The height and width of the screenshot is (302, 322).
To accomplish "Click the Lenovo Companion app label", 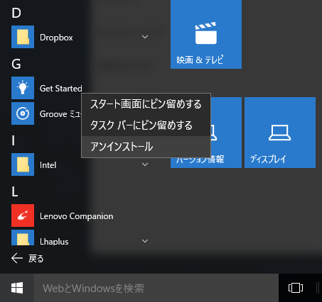I will (x=76, y=216).
